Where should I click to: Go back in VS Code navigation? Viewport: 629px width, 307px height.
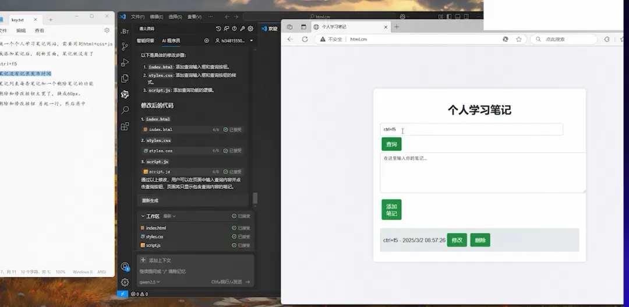tap(227, 17)
